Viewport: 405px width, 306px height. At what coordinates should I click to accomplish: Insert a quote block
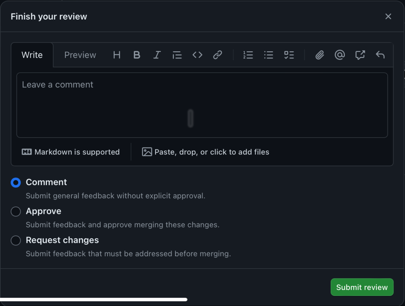click(x=177, y=55)
